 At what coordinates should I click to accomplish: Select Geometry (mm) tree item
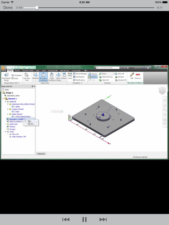click(13, 96)
